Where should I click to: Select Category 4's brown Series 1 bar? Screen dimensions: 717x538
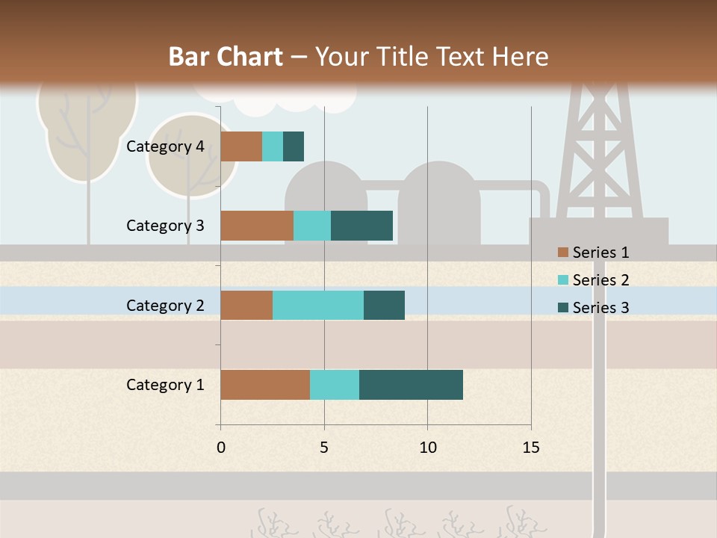(241, 146)
